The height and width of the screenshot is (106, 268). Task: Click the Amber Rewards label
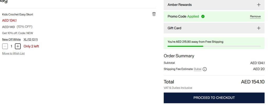180,5
